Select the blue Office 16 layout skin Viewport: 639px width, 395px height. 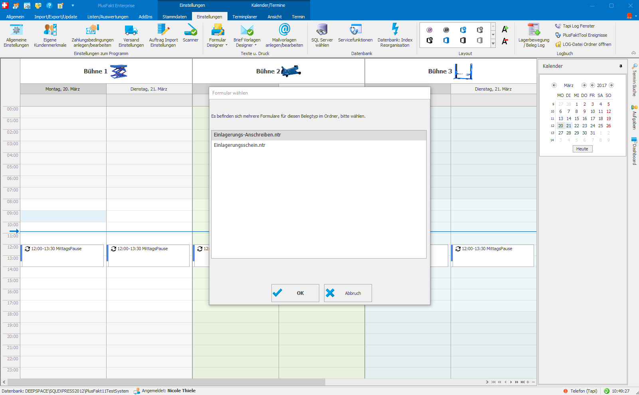pos(463,30)
